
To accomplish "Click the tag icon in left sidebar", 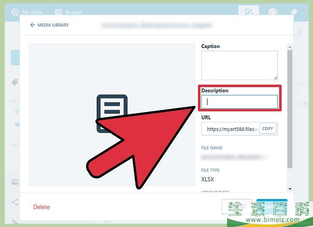I will pos(15,82).
